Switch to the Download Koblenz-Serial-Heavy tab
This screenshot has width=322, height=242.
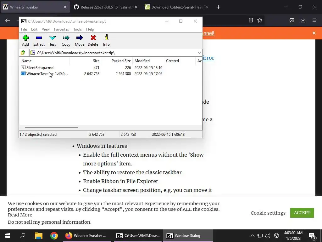[176, 7]
